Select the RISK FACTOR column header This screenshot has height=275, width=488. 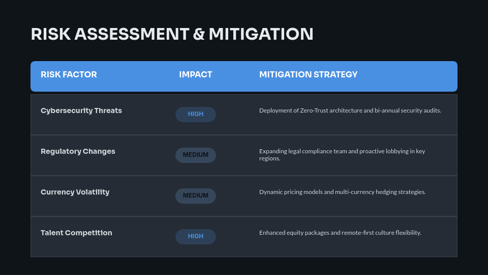[x=69, y=74]
